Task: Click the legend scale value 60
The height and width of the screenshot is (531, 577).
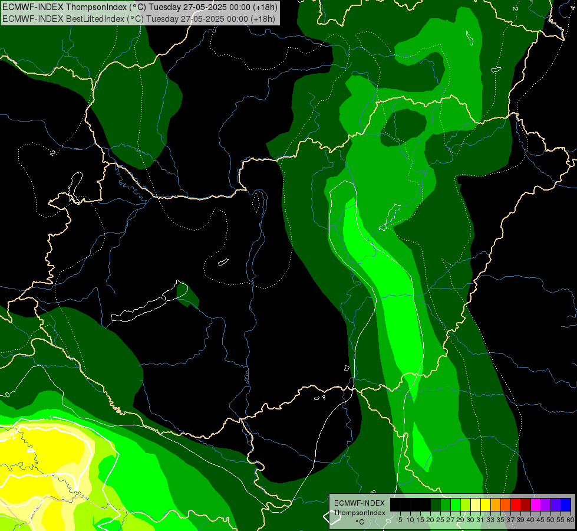Action: tap(571, 520)
